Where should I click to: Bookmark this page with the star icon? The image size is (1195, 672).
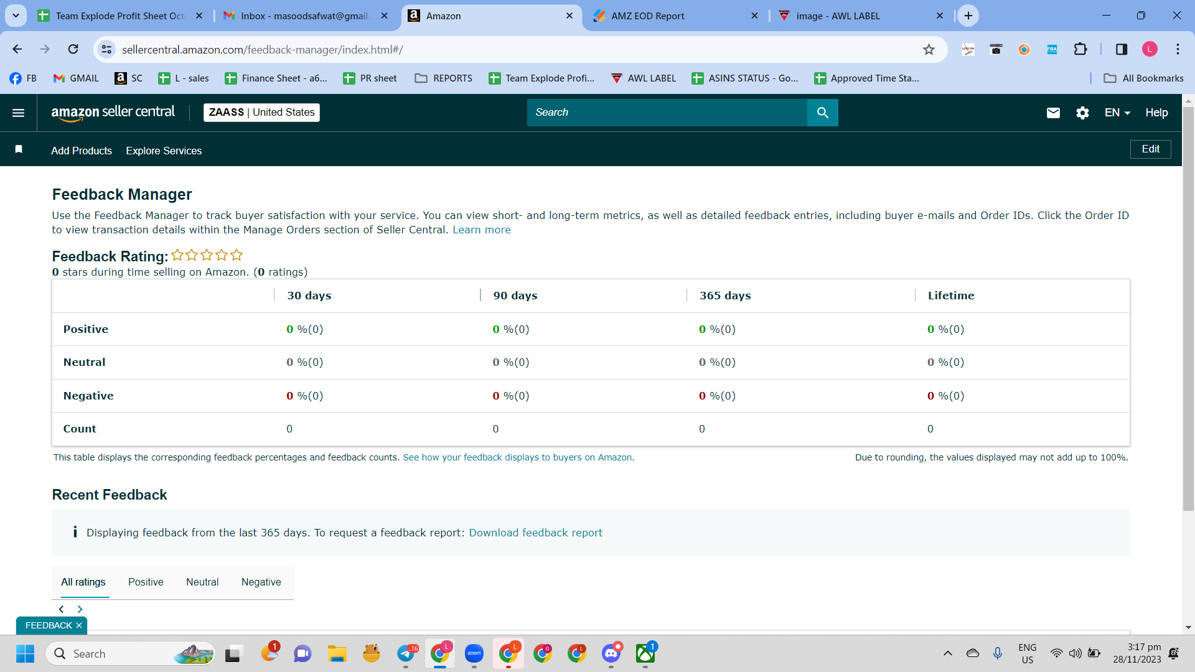(929, 49)
